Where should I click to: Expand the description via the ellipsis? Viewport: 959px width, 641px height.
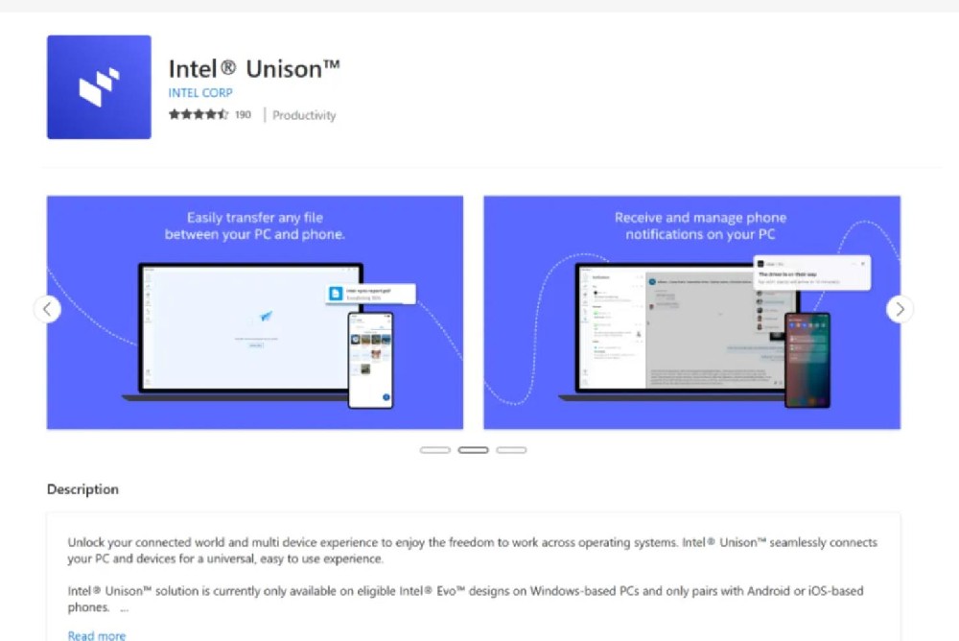tap(124, 609)
